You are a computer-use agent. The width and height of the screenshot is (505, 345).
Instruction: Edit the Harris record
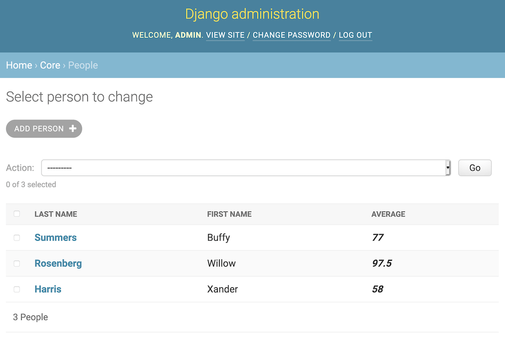point(48,289)
